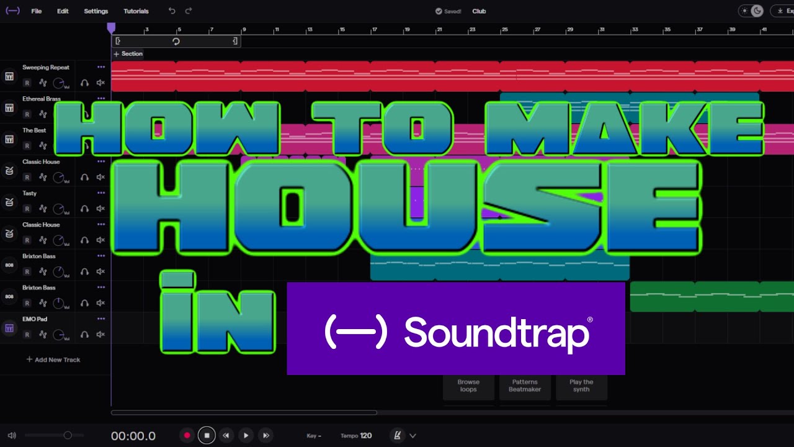The height and width of the screenshot is (447, 794).
Task: Expand metronome options chevron
Action: point(413,436)
